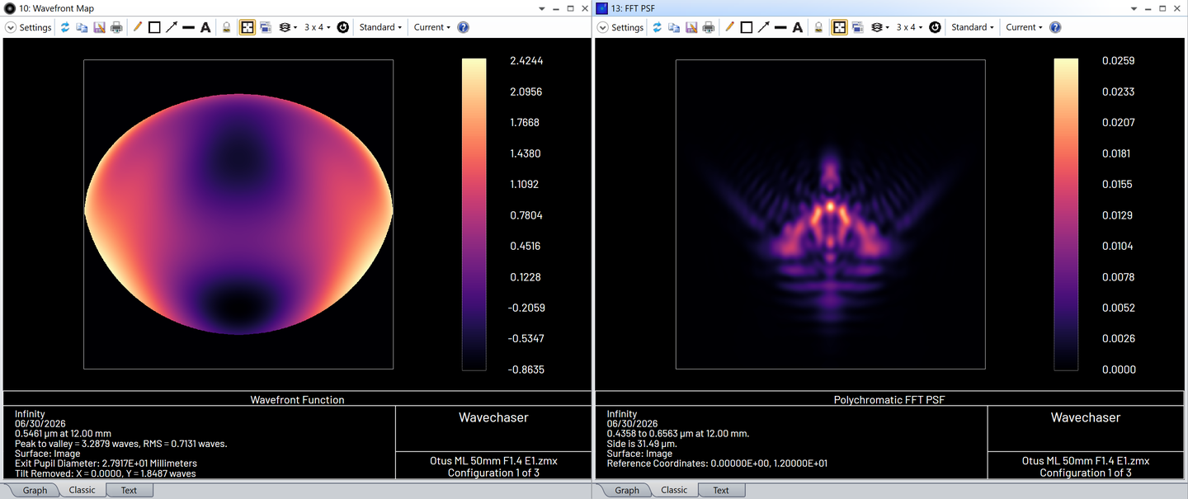Select the text annotation tool in Wavefront Map
The width and height of the screenshot is (1188, 499).
(205, 27)
